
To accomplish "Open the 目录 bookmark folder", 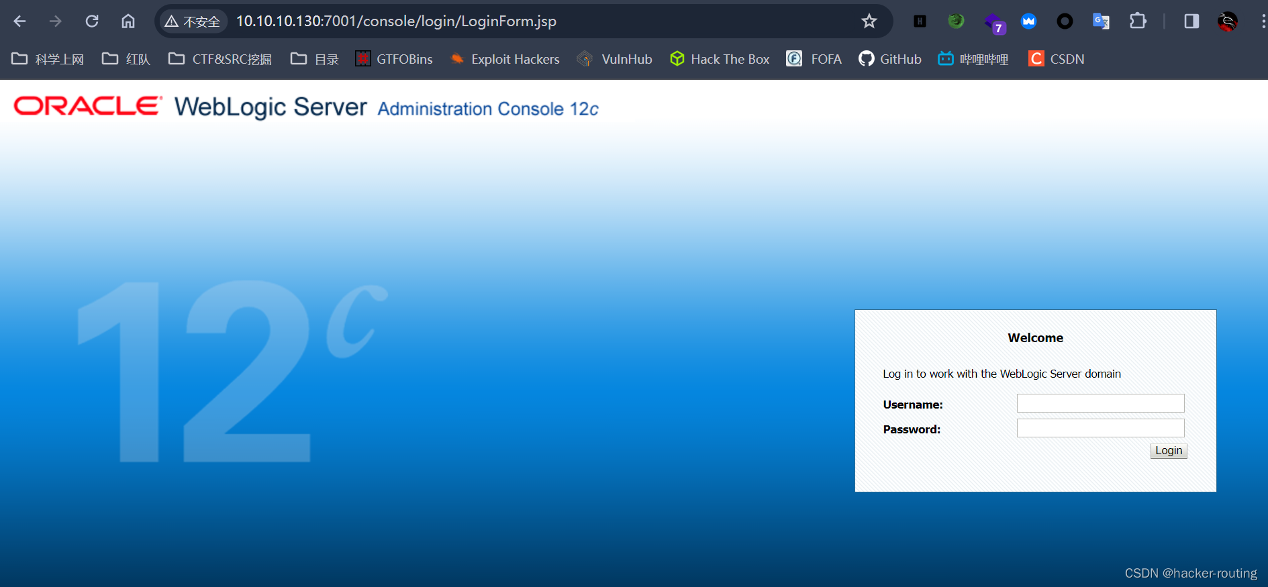I will [x=315, y=59].
